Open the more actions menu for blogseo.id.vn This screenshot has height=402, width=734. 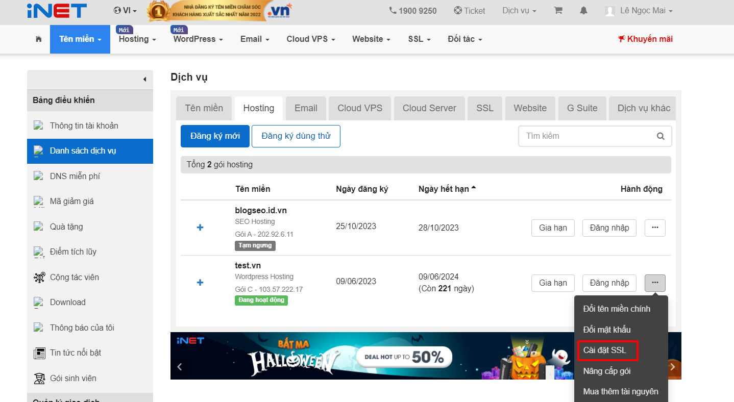click(654, 228)
